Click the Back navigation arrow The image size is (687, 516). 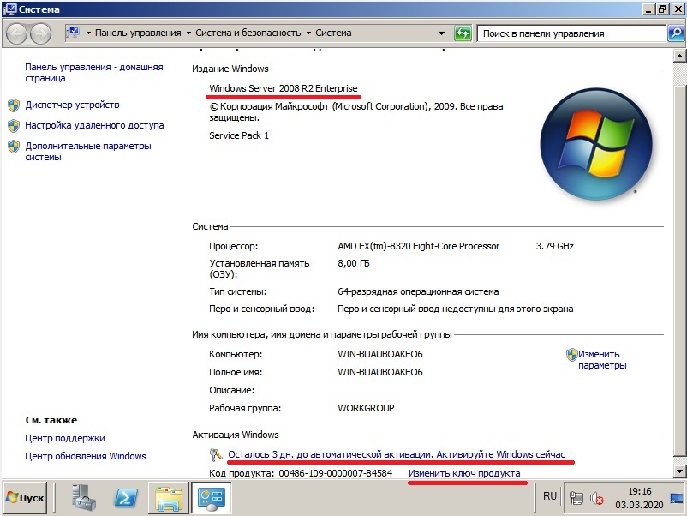(x=17, y=33)
